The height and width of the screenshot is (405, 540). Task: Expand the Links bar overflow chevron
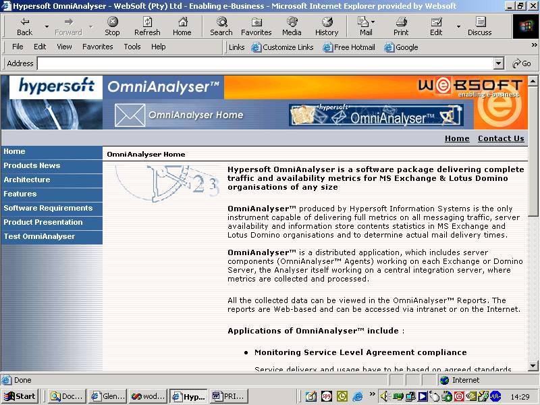(534, 45)
